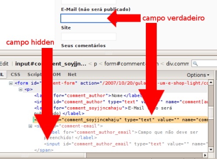This screenshot has width=217, height=159.
Task: Click the Edit button in Firebug
Action: (4, 64)
